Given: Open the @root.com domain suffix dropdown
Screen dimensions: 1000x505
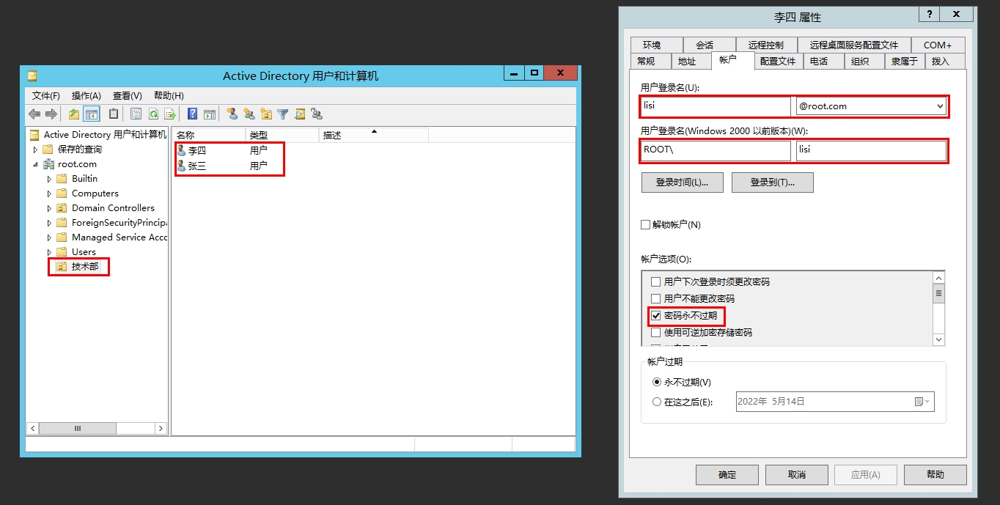Looking at the screenshot, I should pyautogui.click(x=940, y=106).
